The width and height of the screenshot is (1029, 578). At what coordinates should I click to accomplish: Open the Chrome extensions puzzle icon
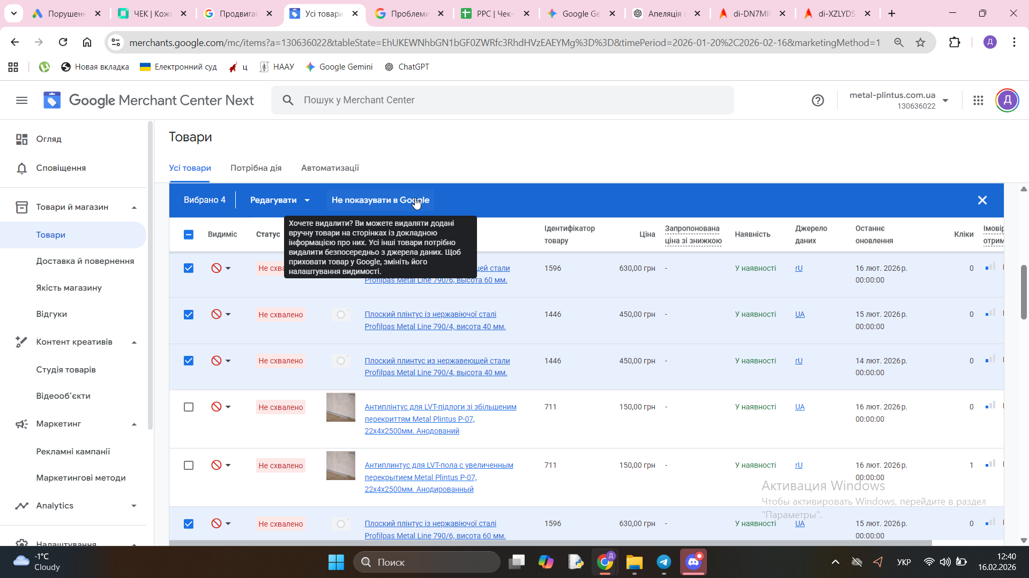(x=955, y=42)
